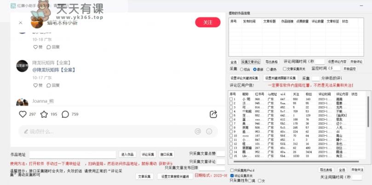This screenshot has width=372, height=185.
Task: Focus the 只采集文章点赞 input field
Action: [221, 154]
